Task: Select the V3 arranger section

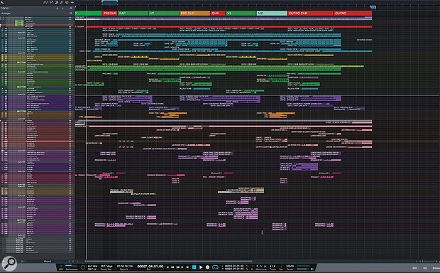Action: coord(241,14)
